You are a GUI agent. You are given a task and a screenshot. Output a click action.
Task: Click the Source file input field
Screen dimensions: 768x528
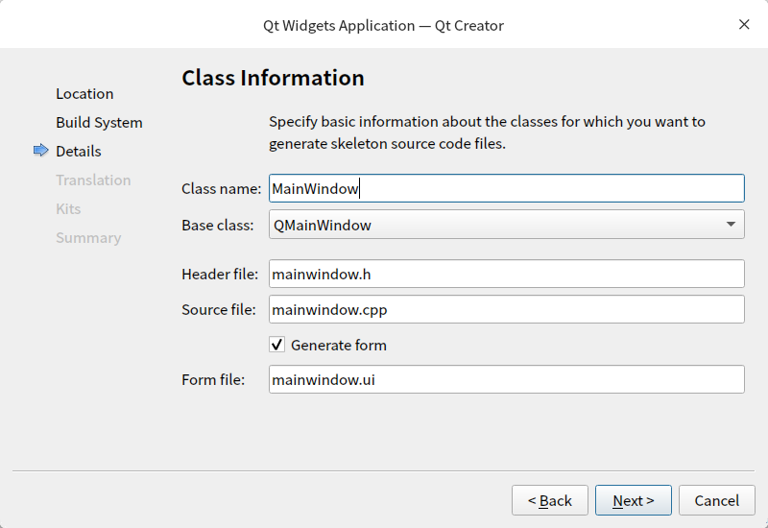[506, 309]
